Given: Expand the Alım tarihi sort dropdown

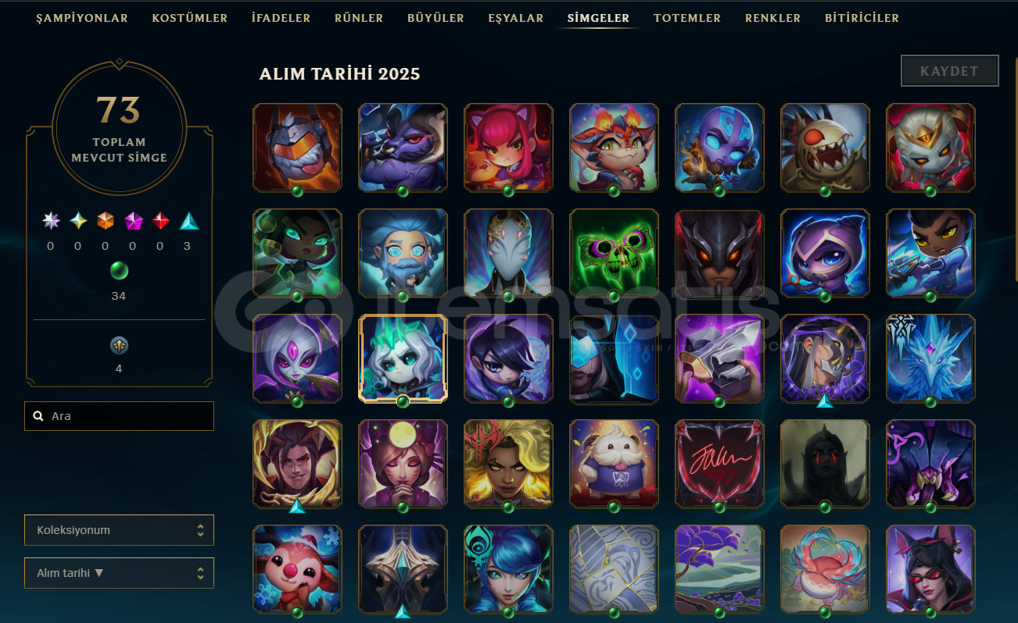Looking at the screenshot, I should click(x=119, y=573).
